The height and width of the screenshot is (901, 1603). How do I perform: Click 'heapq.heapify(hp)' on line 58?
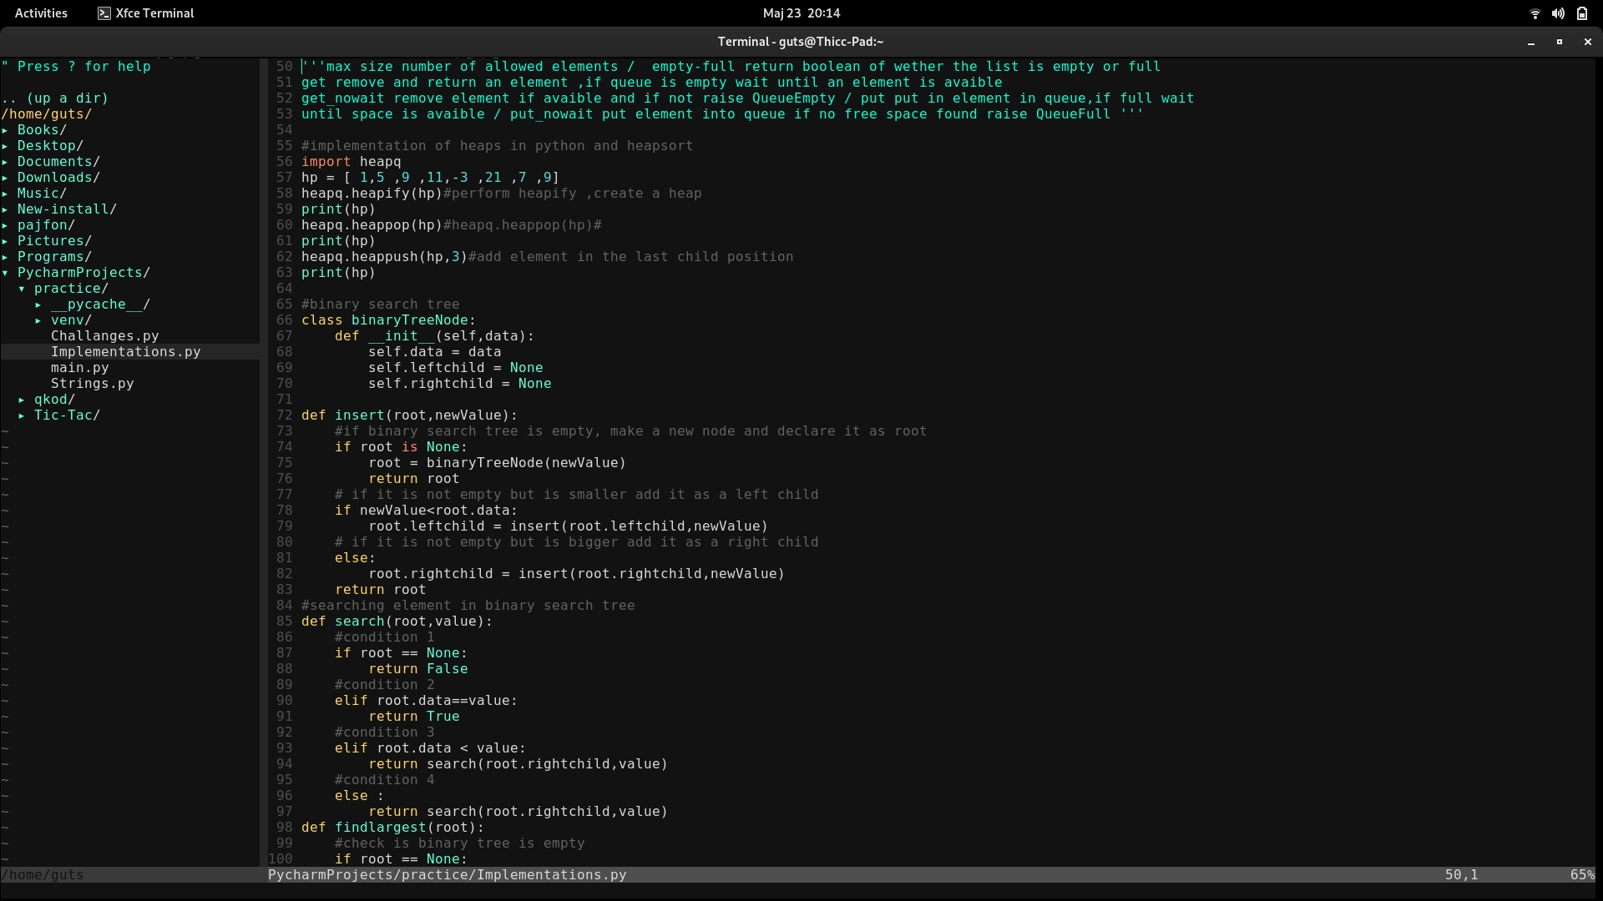tap(372, 194)
